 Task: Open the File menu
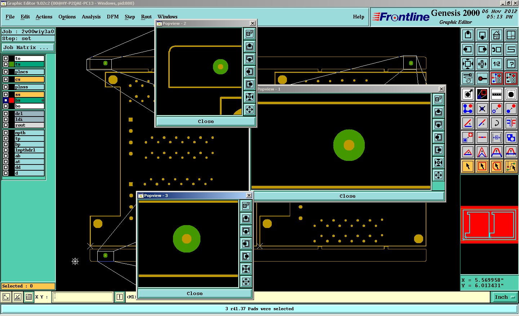(10, 17)
